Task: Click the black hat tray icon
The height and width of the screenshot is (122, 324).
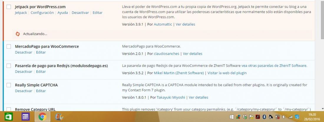Action: (271, 117)
